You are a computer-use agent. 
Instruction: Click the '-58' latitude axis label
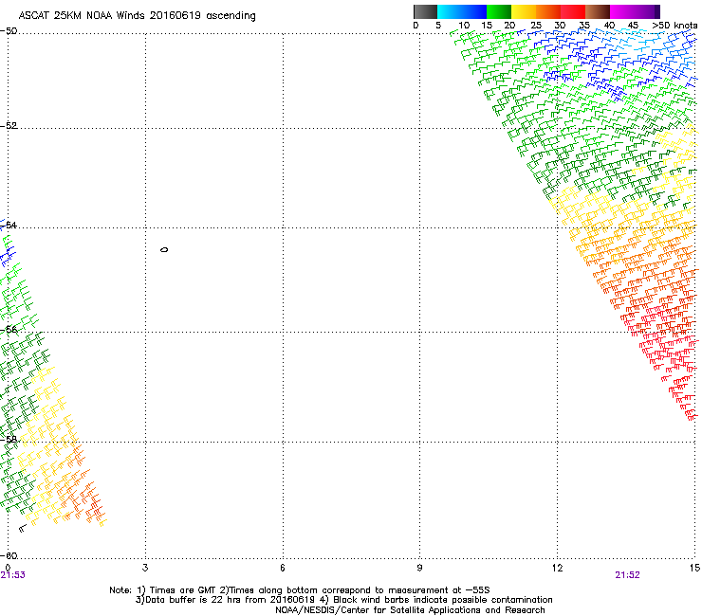click(x=9, y=440)
